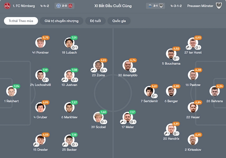The image size is (226, 158).
Task: Click Zoma's 6,93 rating badge
Action: pyautogui.click(x=104, y=60)
